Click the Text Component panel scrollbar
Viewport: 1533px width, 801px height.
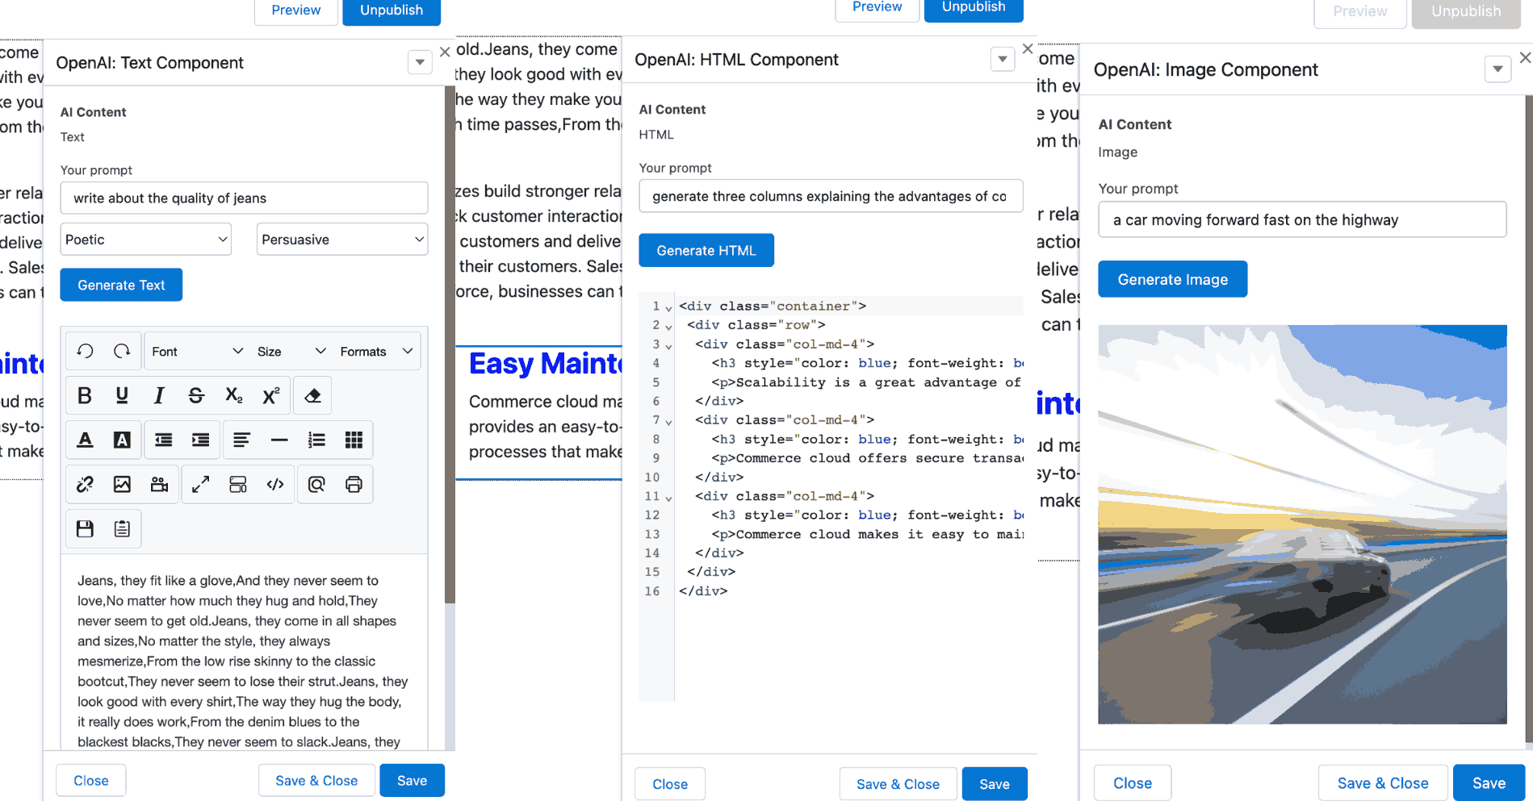tap(450, 345)
